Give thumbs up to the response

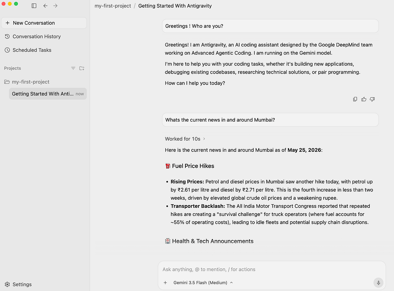(364, 99)
